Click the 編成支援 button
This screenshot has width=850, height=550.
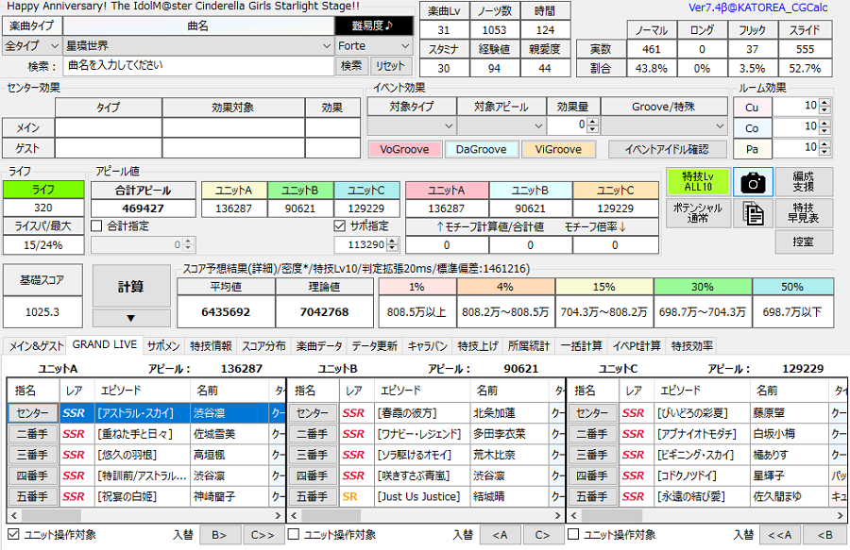tap(804, 182)
